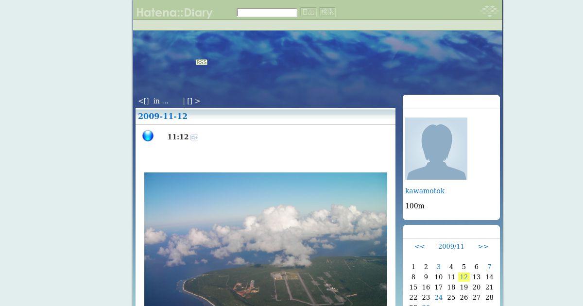Click the 日記 search button
This screenshot has height=306, width=583.
(309, 12)
